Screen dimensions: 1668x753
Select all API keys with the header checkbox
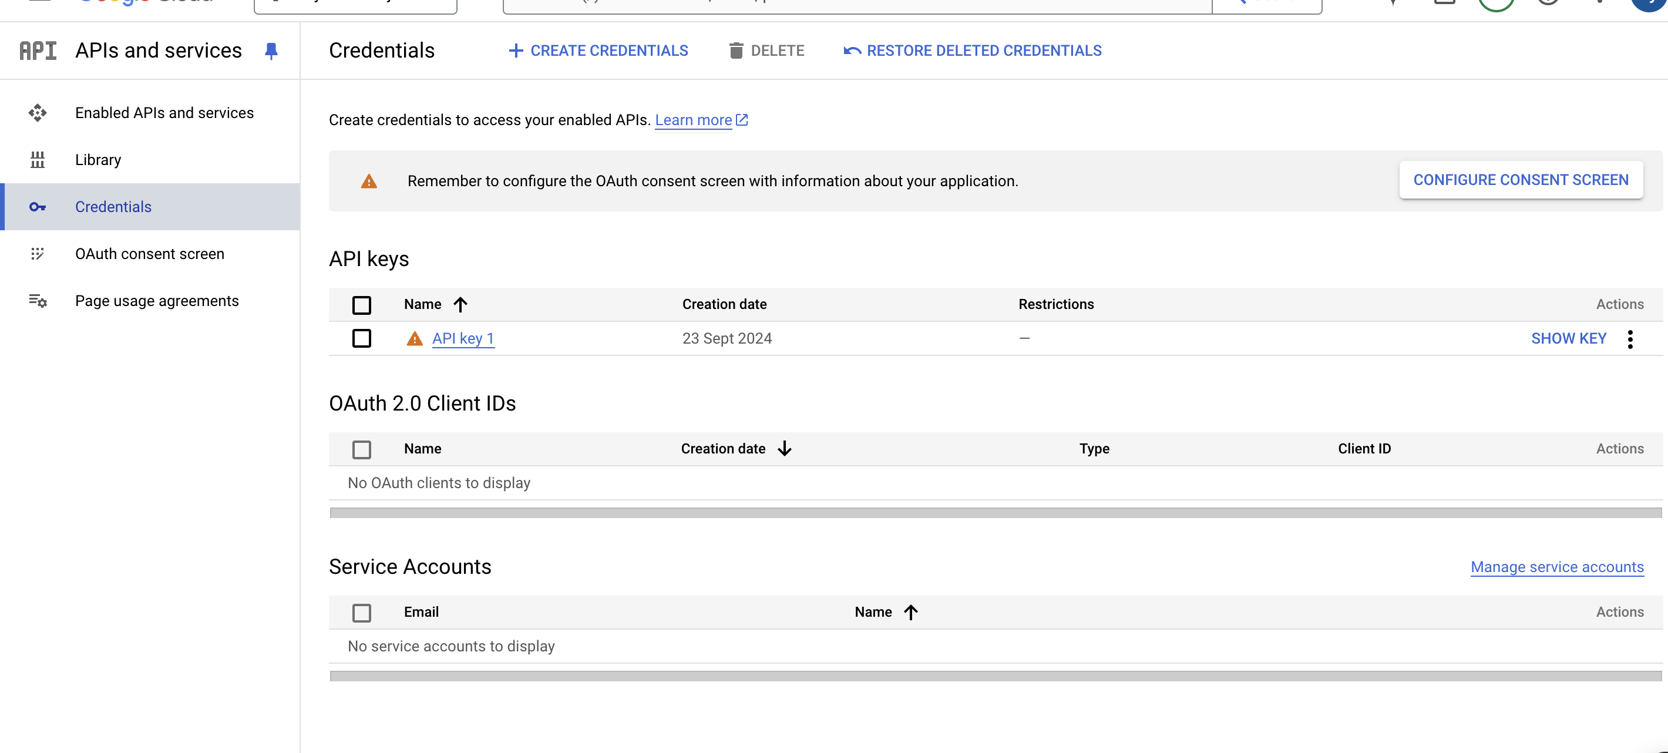[x=362, y=305]
